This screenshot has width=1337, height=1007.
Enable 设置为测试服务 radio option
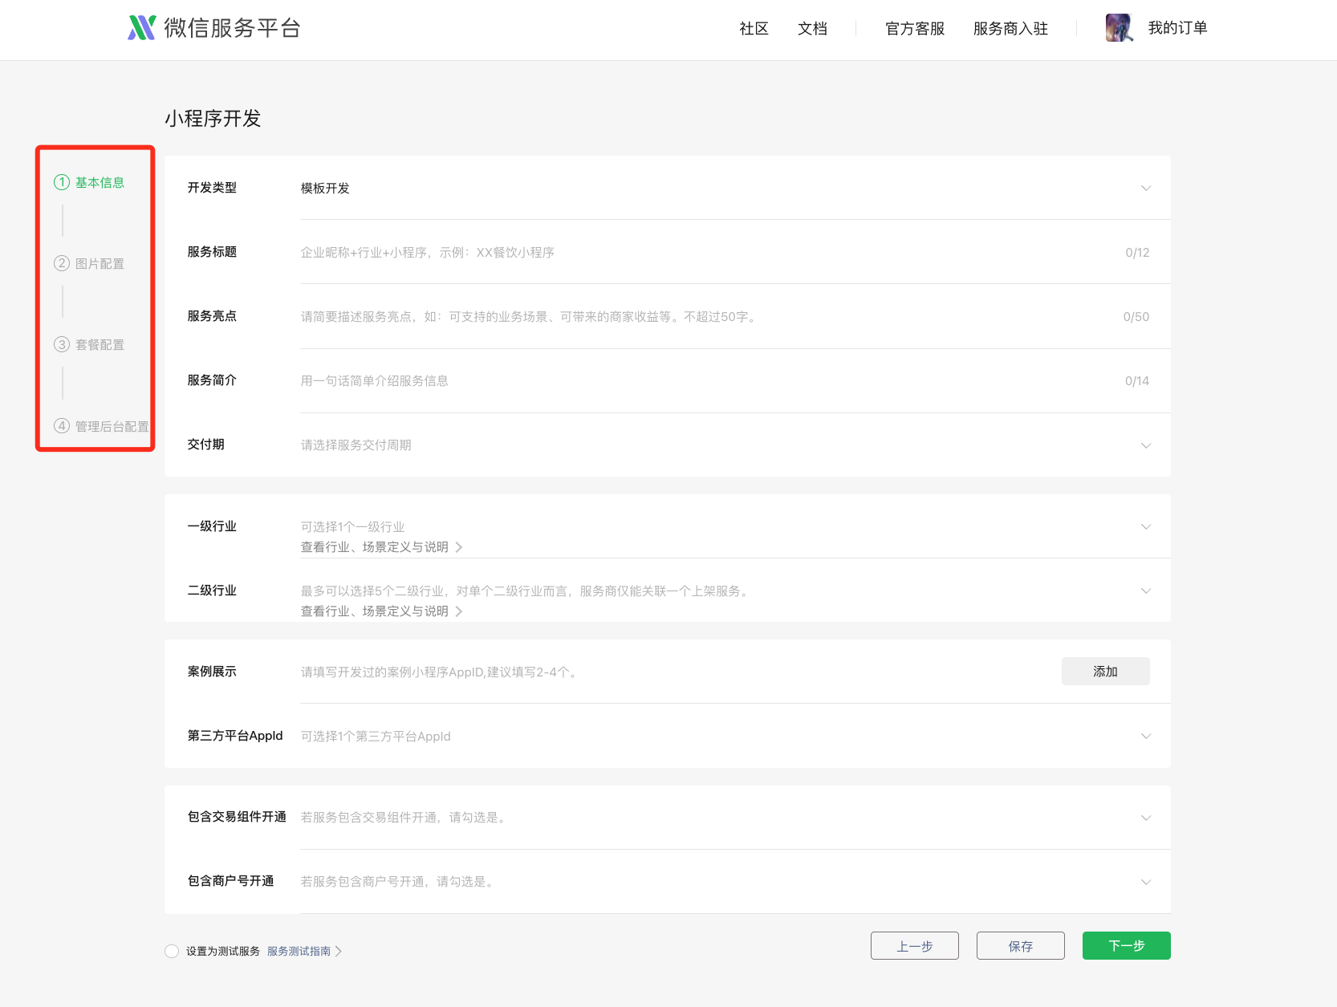coord(172,951)
